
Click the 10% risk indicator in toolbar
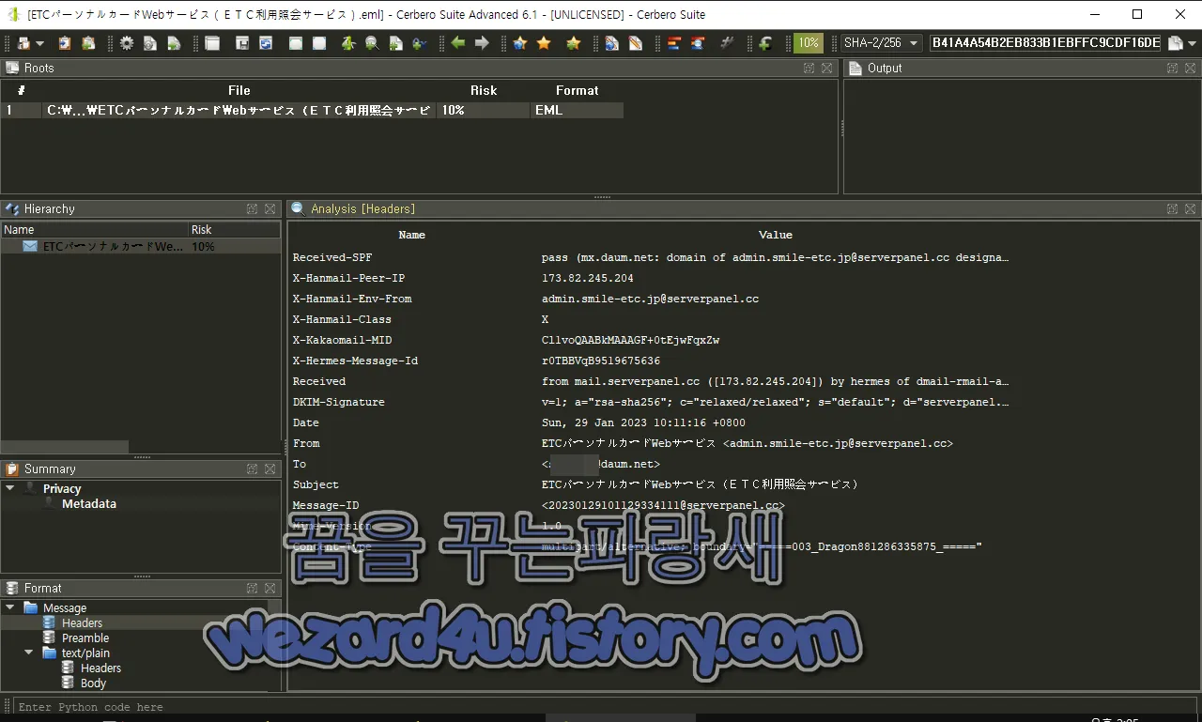tap(808, 43)
